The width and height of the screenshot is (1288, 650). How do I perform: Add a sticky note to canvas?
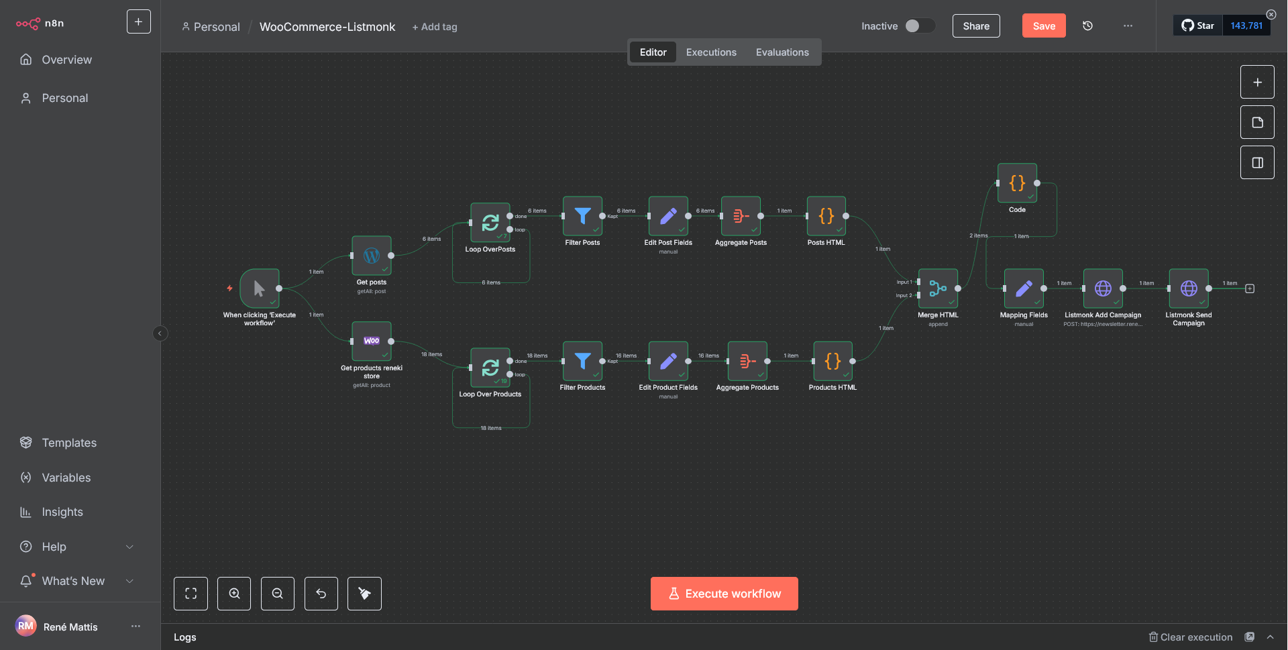[1257, 123]
